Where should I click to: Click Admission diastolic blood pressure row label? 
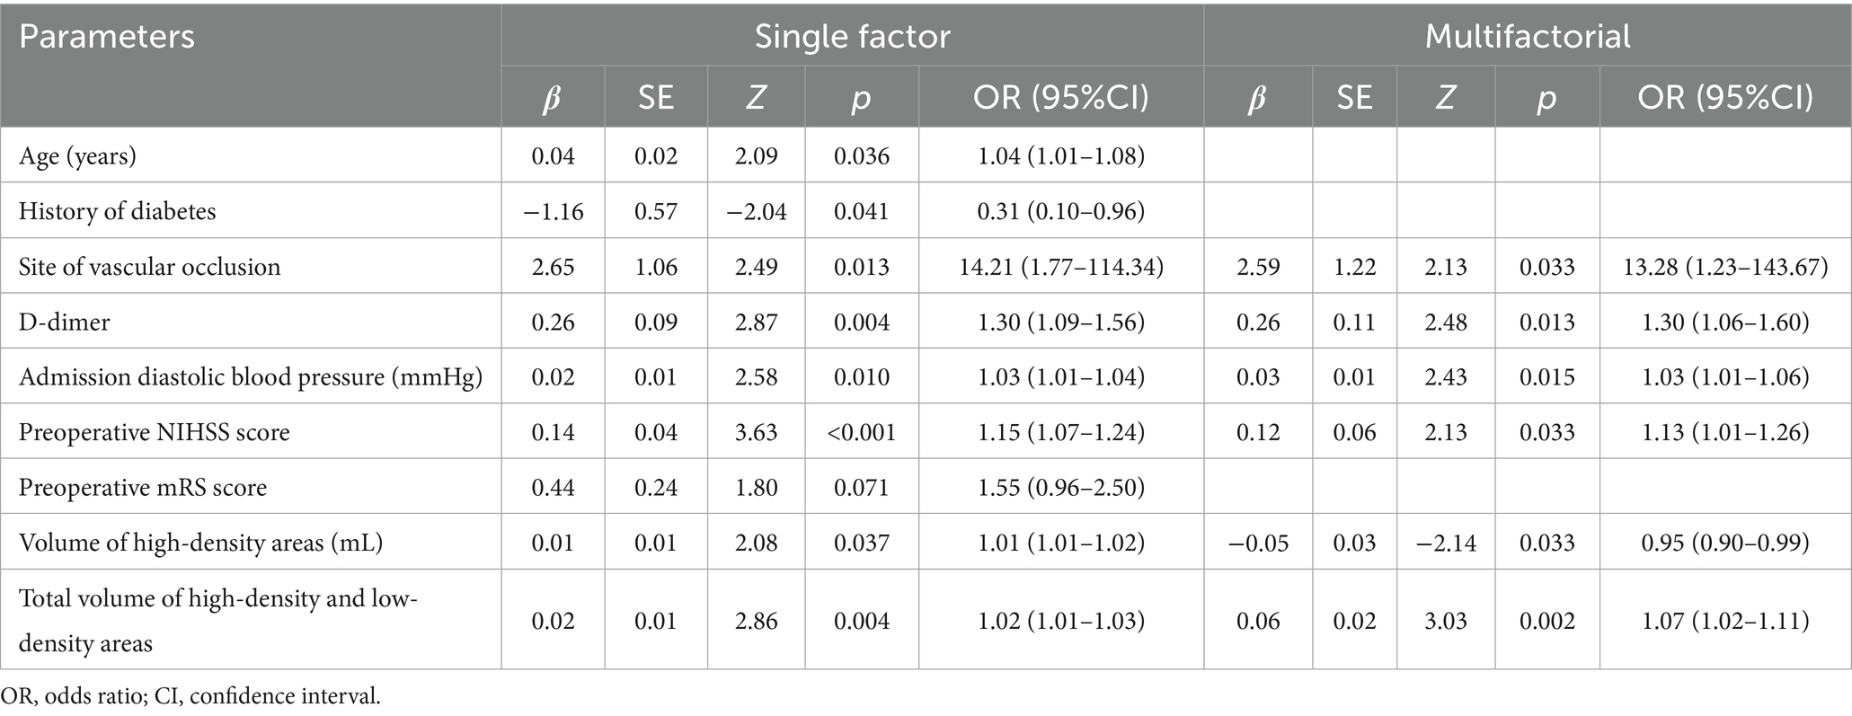[251, 376]
